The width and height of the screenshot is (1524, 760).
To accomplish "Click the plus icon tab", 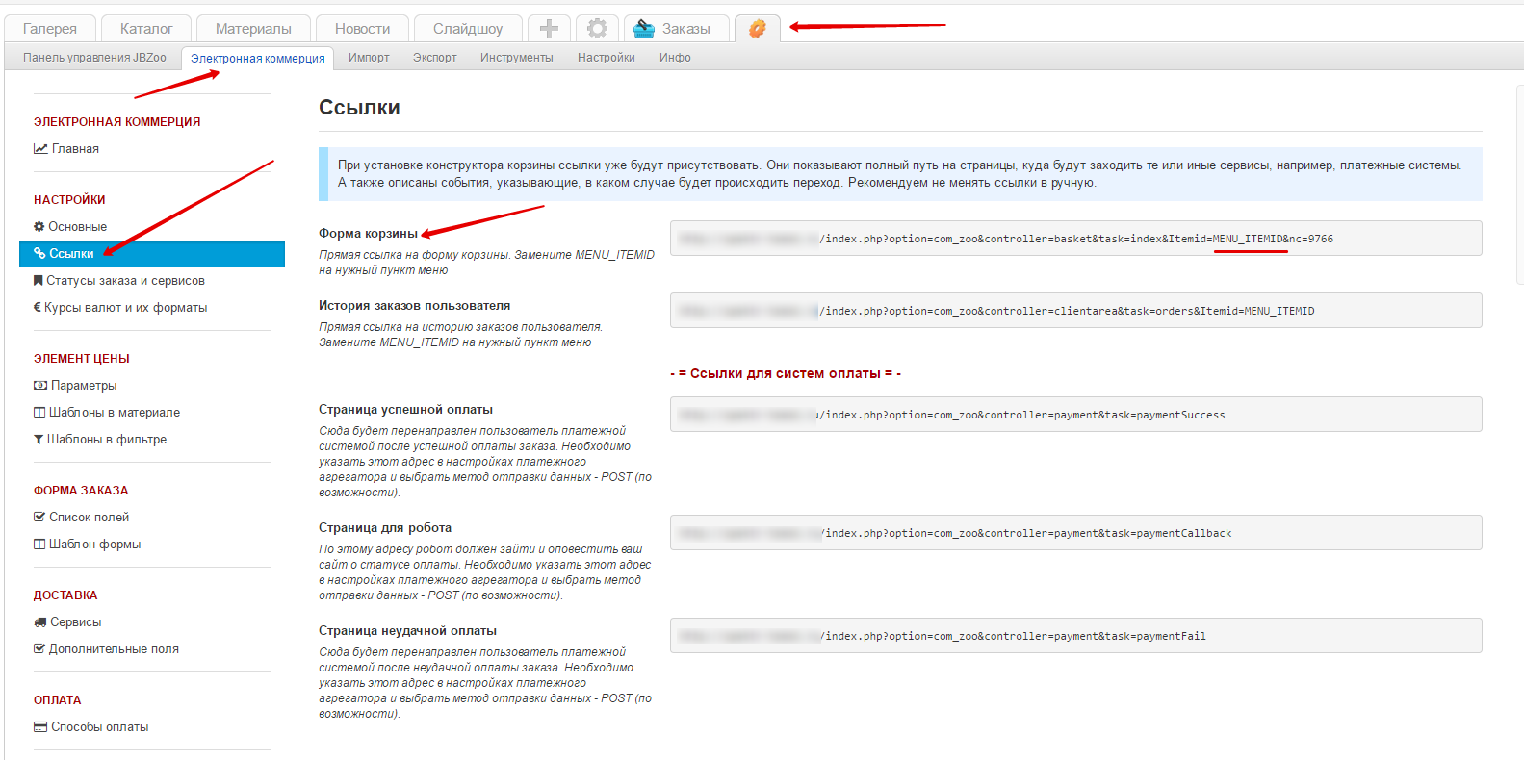I will coord(549,29).
